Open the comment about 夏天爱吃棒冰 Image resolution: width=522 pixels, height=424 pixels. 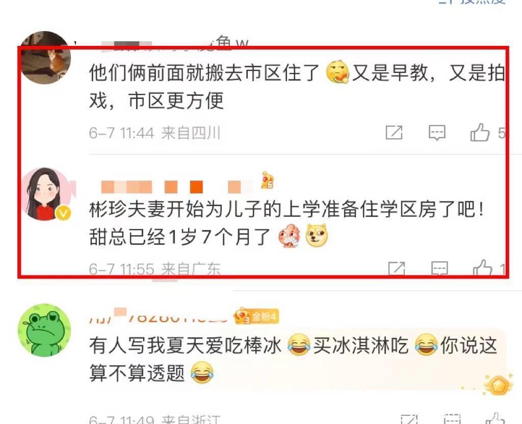tap(293, 359)
